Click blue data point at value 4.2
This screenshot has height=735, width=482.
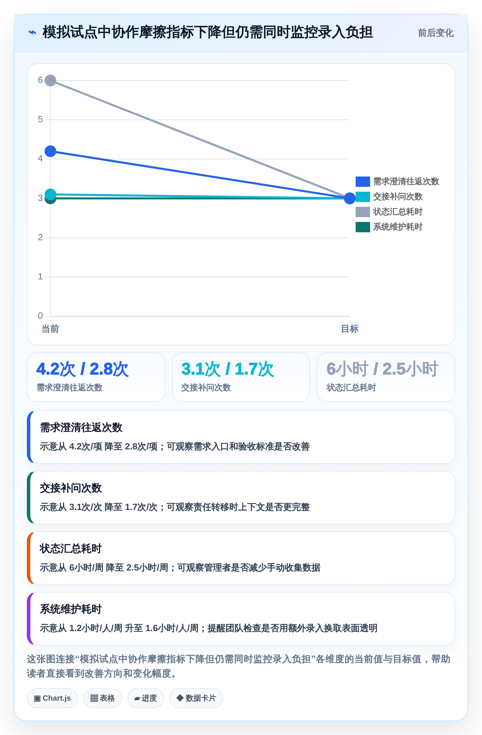[50, 151]
